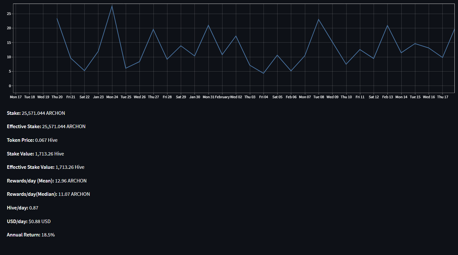The width and height of the screenshot is (458, 255).
Task: Click the 'Thu 20' x-axis label
Action: pos(57,97)
